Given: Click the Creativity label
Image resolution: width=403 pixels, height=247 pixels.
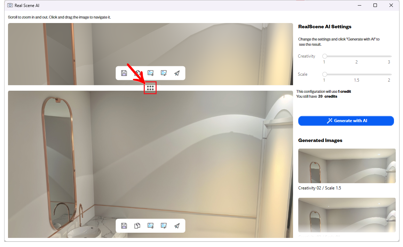Looking at the screenshot, I should (x=306, y=56).
